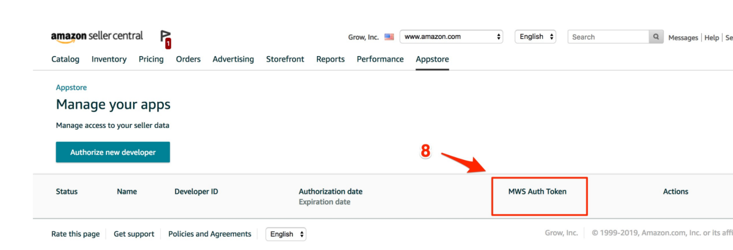Click the Actions column header

675,192
